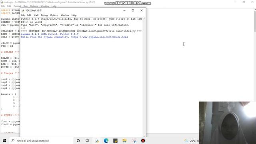The image size is (256, 144).
Task: Click '# Images' comment in editor
Action: tap(10, 73)
